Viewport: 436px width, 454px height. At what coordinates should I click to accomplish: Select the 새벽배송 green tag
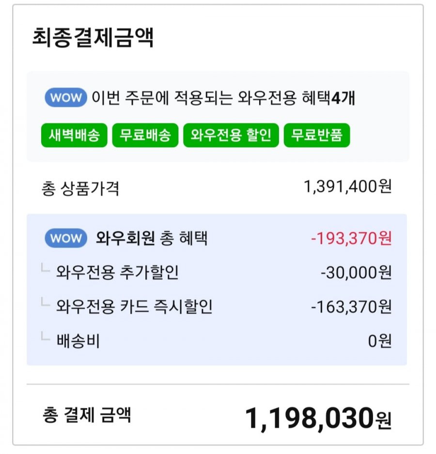click(x=74, y=135)
